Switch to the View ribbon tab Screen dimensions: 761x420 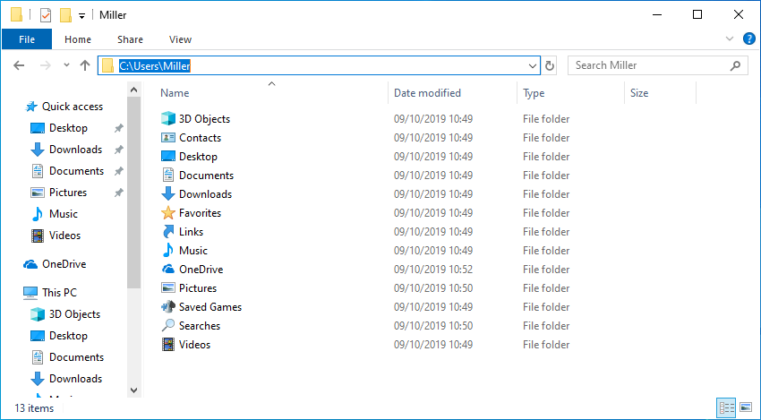pos(180,39)
